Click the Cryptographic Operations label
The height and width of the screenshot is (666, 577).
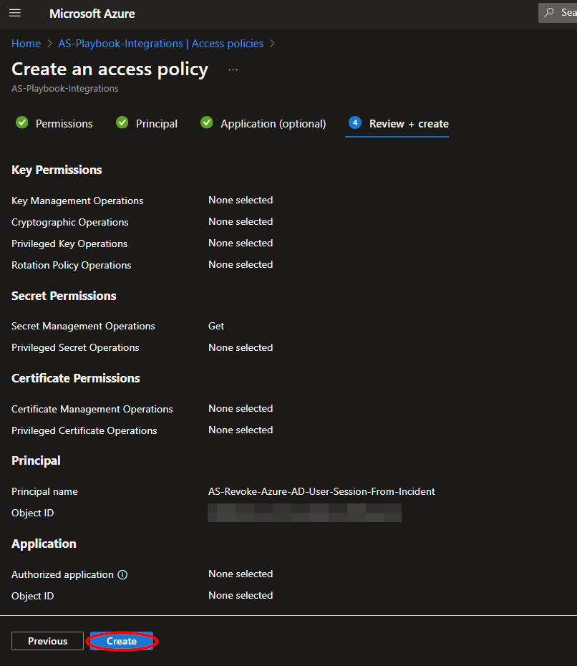(x=69, y=222)
